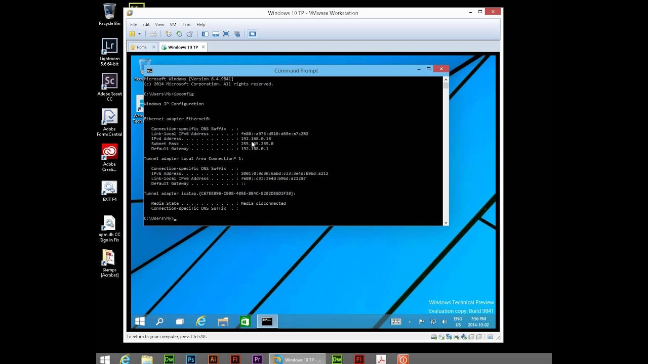Screen dimensions: 648x364
Task: Revert virtual machine to previous snapshot
Action: (x=179, y=34)
